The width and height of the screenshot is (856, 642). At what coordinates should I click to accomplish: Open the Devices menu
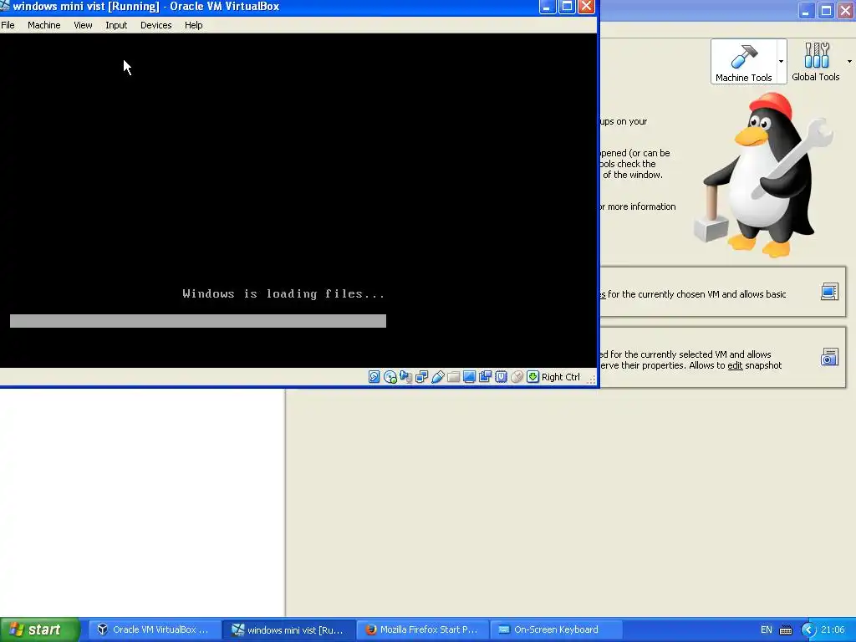click(x=156, y=25)
